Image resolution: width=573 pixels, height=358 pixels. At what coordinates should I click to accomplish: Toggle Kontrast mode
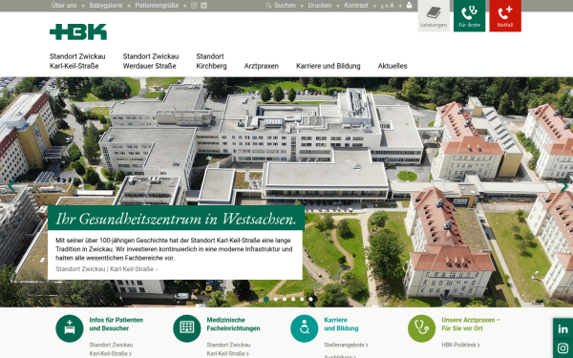tap(356, 6)
